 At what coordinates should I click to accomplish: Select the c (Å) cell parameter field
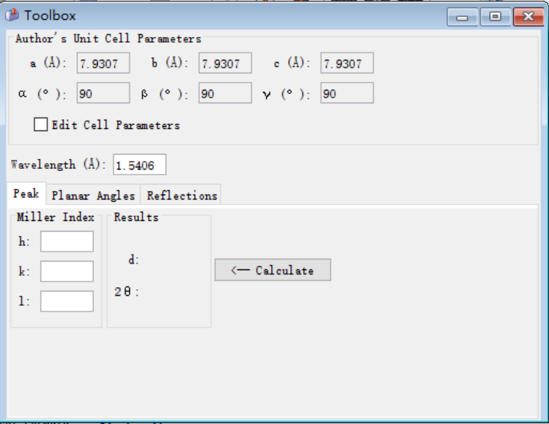pos(347,63)
